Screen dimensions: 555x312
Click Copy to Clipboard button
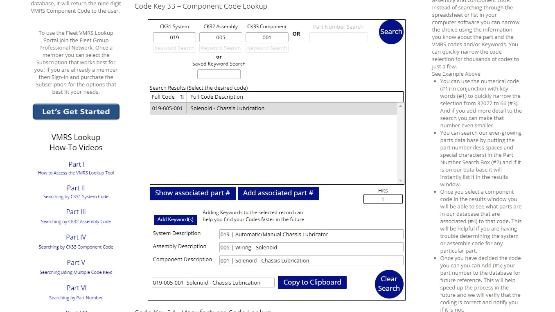click(x=312, y=283)
